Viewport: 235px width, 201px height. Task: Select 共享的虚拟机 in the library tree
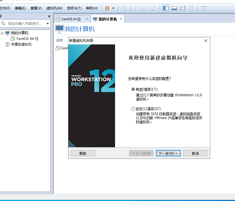click(x=21, y=44)
